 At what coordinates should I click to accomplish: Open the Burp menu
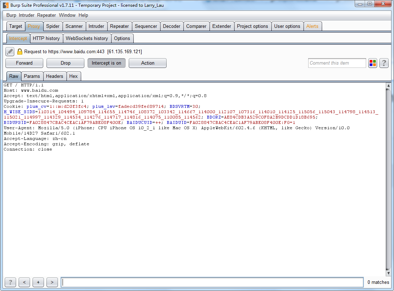coord(11,15)
